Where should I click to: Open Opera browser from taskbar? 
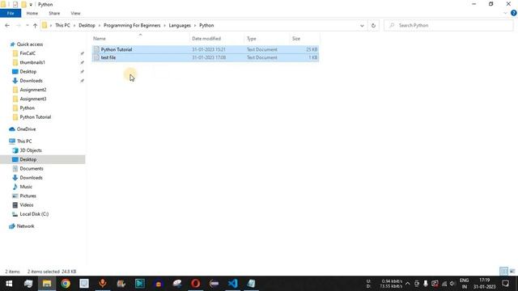(x=195, y=284)
